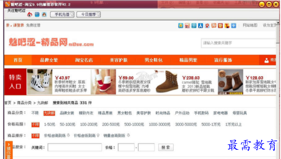281x159 pixels.
Task: Open the ¥238.03 camel boot thumbnail
Action: pyautogui.click(x=167, y=82)
